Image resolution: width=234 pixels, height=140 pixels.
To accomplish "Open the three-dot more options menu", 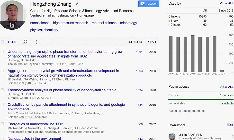I will tap(36, 42).
